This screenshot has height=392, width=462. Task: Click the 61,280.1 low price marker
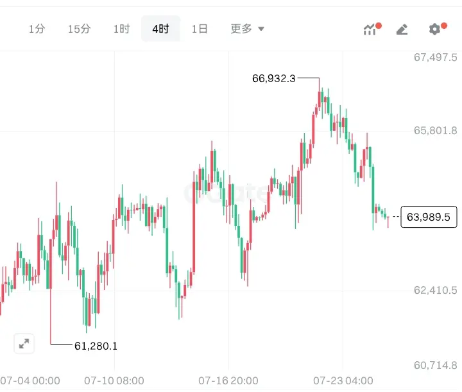pos(96,346)
